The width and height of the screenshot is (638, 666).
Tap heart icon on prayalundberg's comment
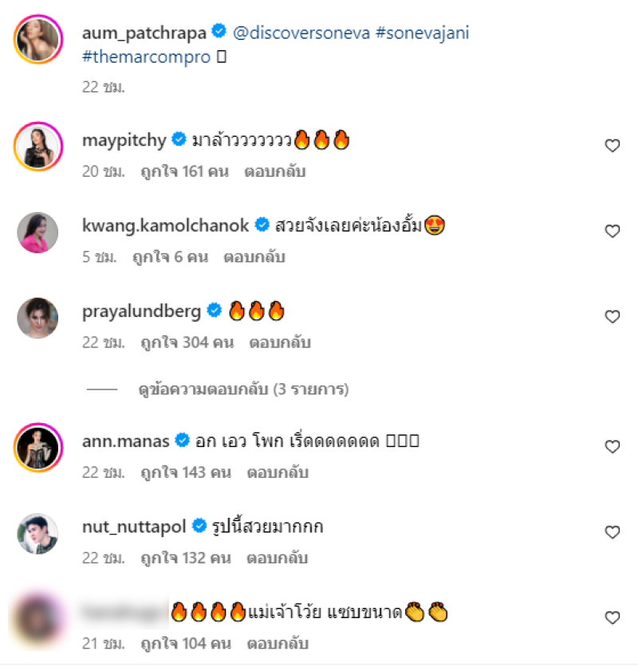612,316
